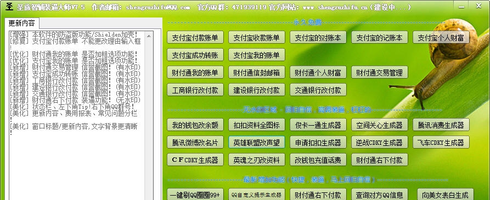Viewport: 490px width, 200px height.
Task: Launch 俊卡一通生成器
Action: pyautogui.click(x=318, y=125)
